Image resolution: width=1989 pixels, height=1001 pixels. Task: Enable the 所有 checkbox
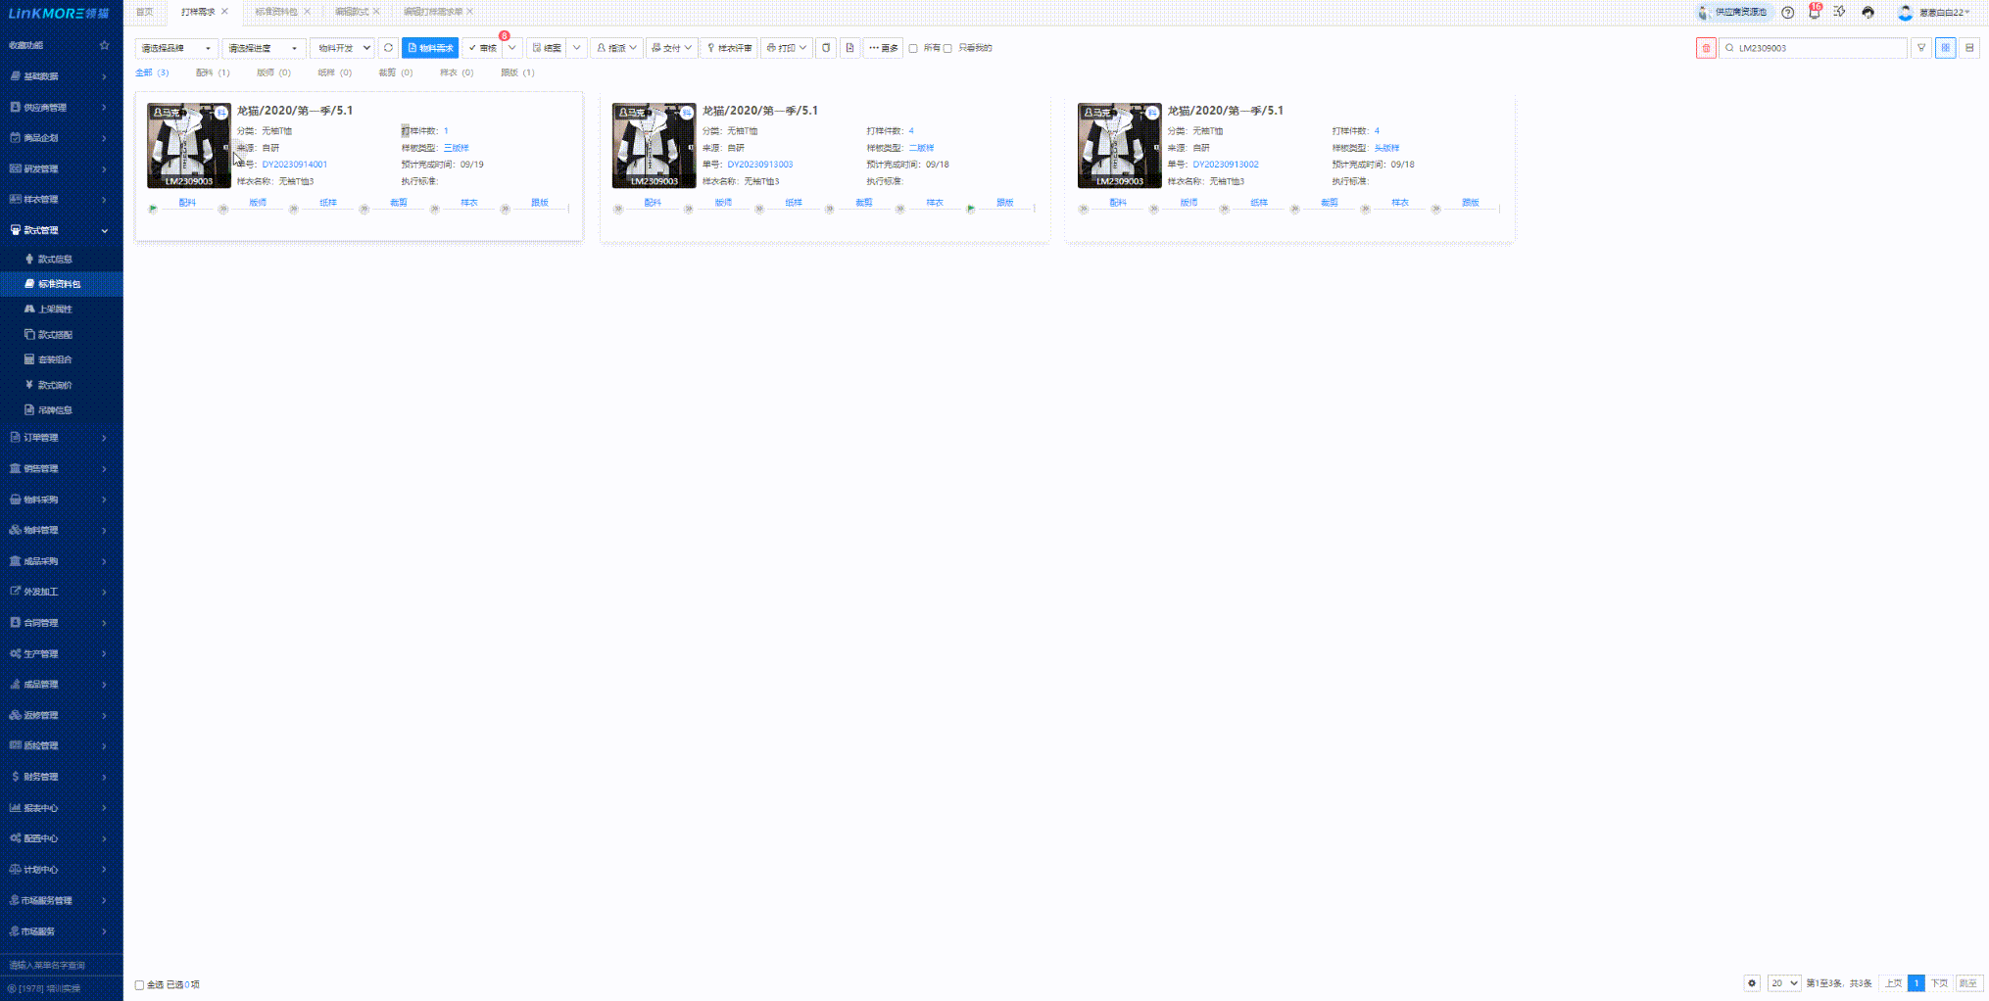pos(913,48)
